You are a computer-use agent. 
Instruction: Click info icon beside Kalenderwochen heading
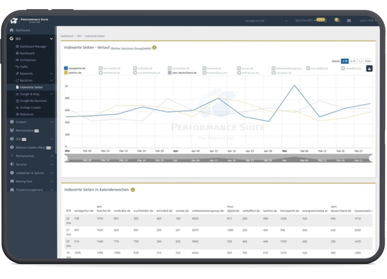pos(133,190)
